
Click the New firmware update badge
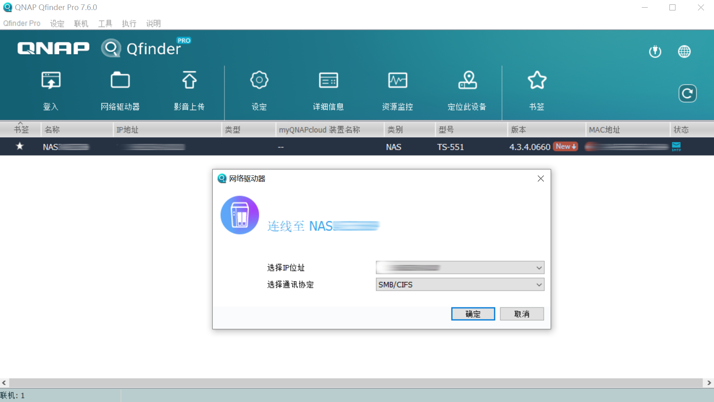tap(566, 147)
